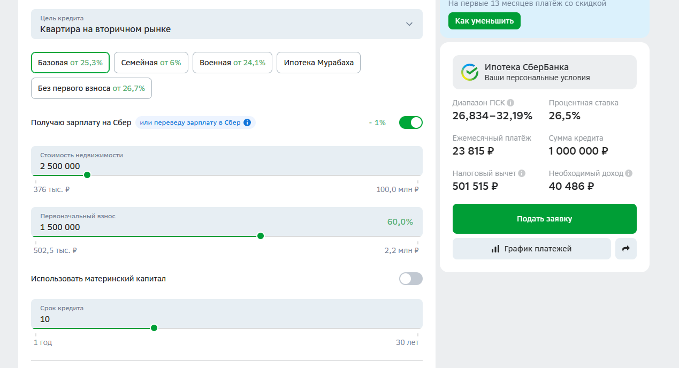The image size is (679, 368).
Task: Select the Базовая от 25,3% program
Action: click(x=71, y=63)
